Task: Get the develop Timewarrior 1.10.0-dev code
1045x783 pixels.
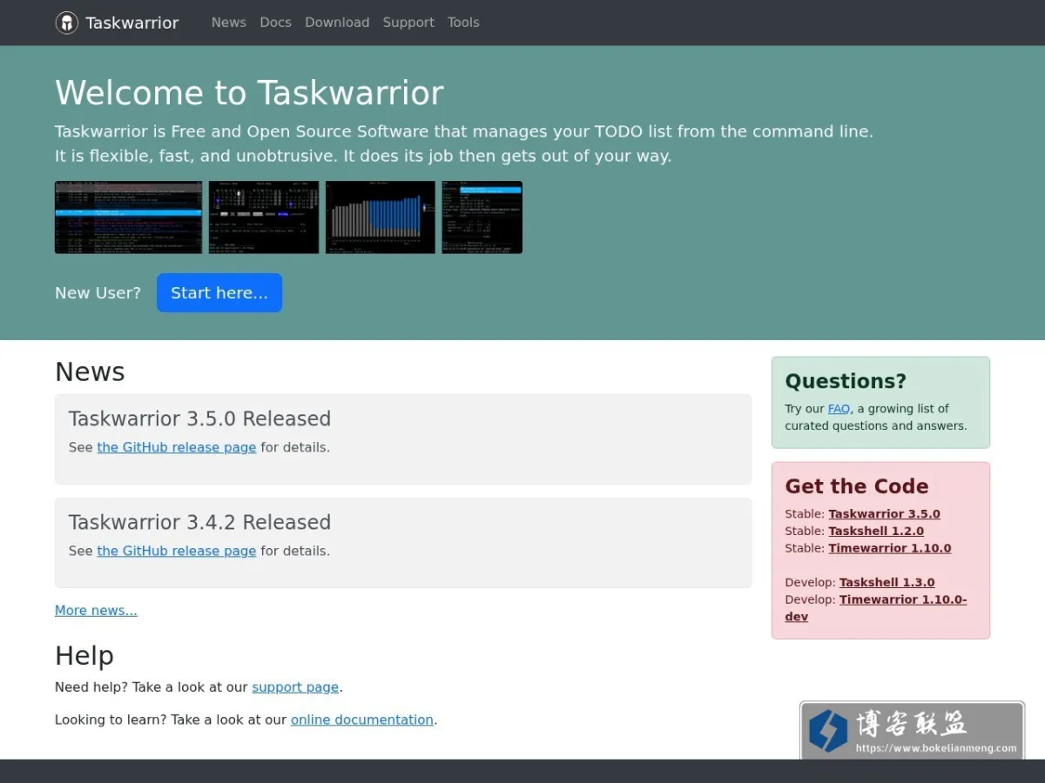Action: (x=876, y=608)
